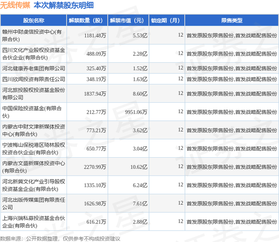Click the quantity cell 488.09万

pos(96,54)
